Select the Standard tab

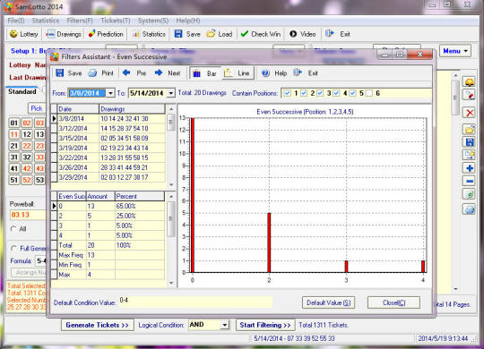22,91
